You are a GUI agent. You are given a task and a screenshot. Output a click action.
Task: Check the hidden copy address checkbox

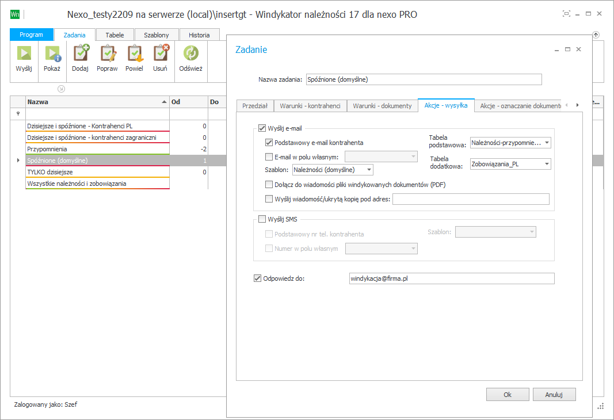269,199
